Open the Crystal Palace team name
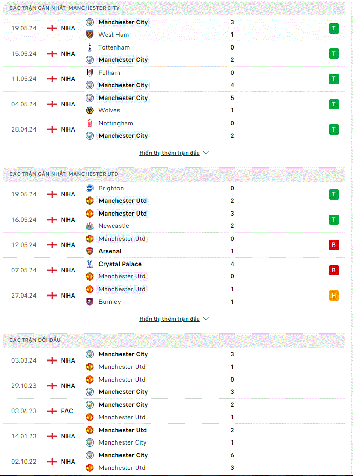353x476 pixels. (120, 264)
